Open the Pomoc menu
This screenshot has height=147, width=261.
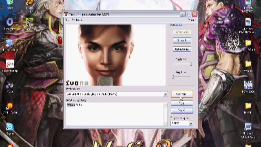192,20
